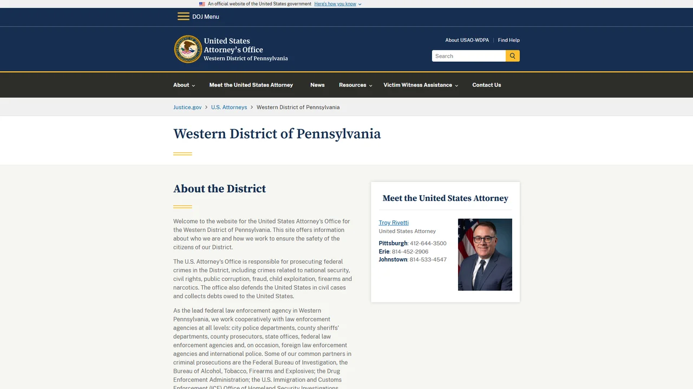Click the Erie phone number 814-452-2906
Image resolution: width=693 pixels, height=389 pixels.
(410, 252)
